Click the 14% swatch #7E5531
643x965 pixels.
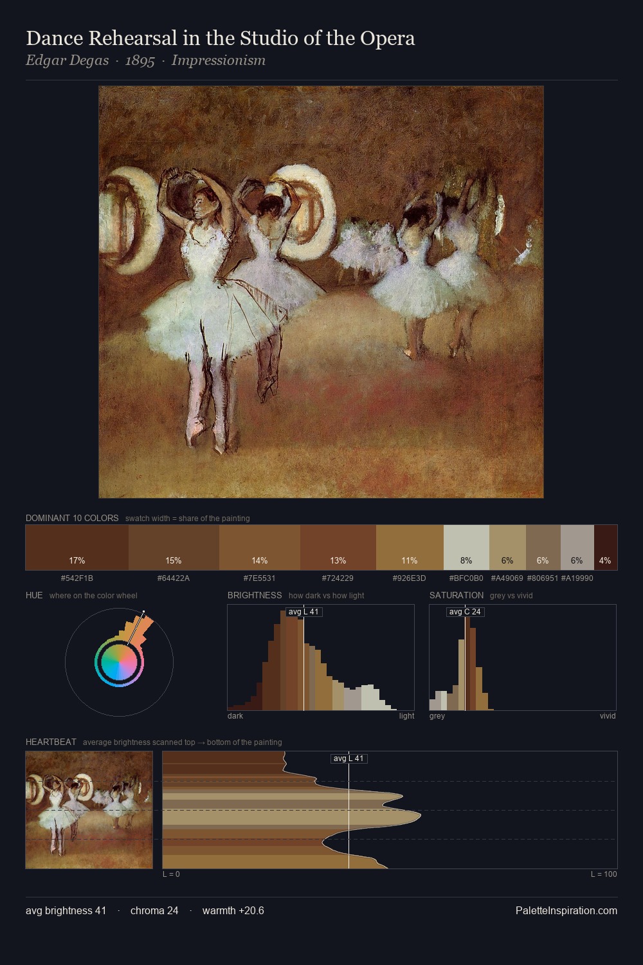[x=260, y=547]
